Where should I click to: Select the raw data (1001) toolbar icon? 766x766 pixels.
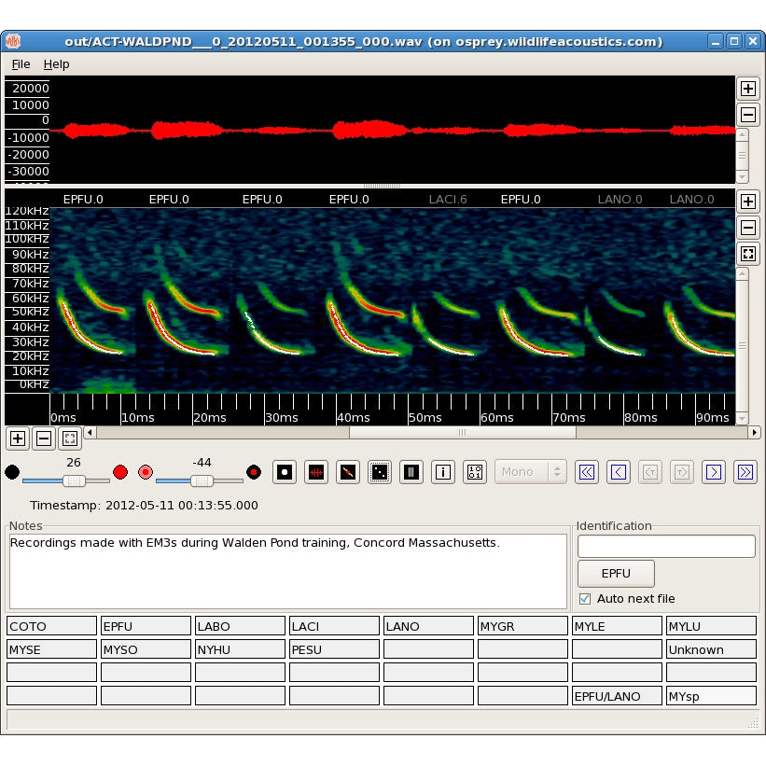(x=475, y=472)
